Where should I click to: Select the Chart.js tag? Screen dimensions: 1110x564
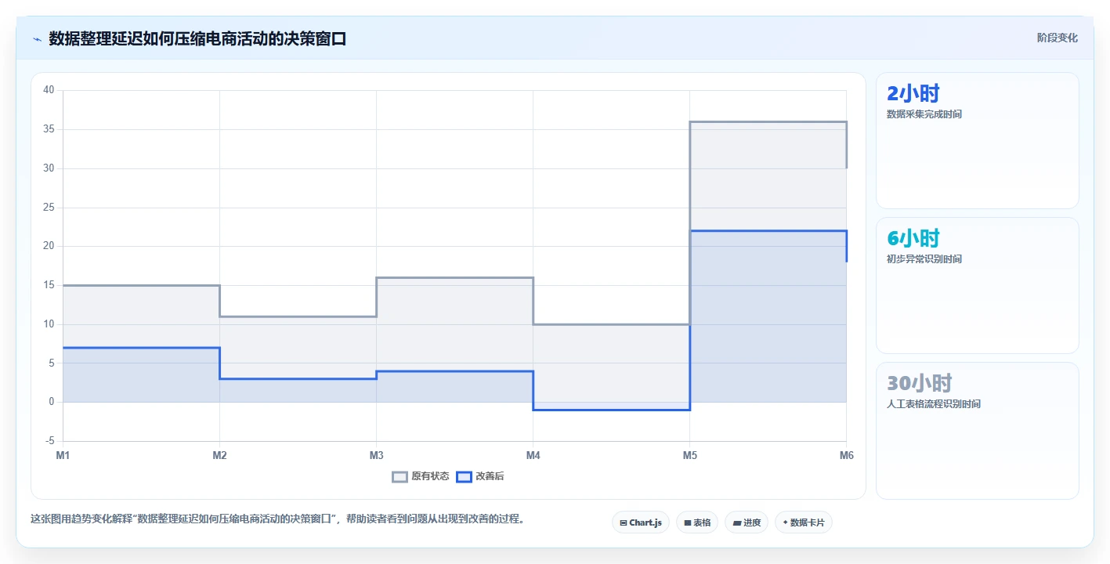tap(641, 522)
